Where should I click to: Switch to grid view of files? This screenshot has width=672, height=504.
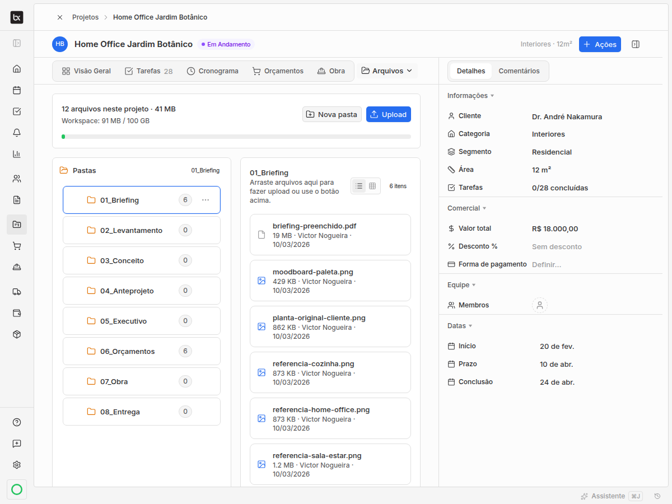[x=372, y=186]
